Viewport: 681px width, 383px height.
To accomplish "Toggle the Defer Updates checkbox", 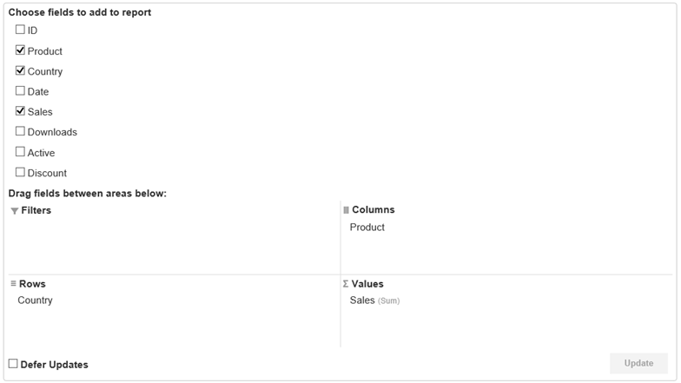I will coord(13,364).
